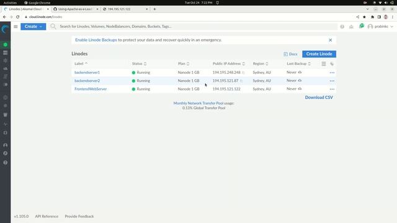Open the clock and calendar in the top bar
The width and height of the screenshot is (397, 223).
pos(198,2)
